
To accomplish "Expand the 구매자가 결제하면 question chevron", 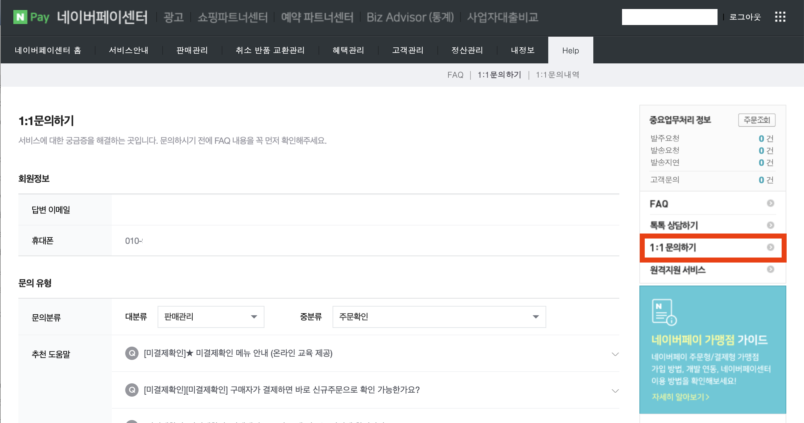I will click(x=615, y=391).
